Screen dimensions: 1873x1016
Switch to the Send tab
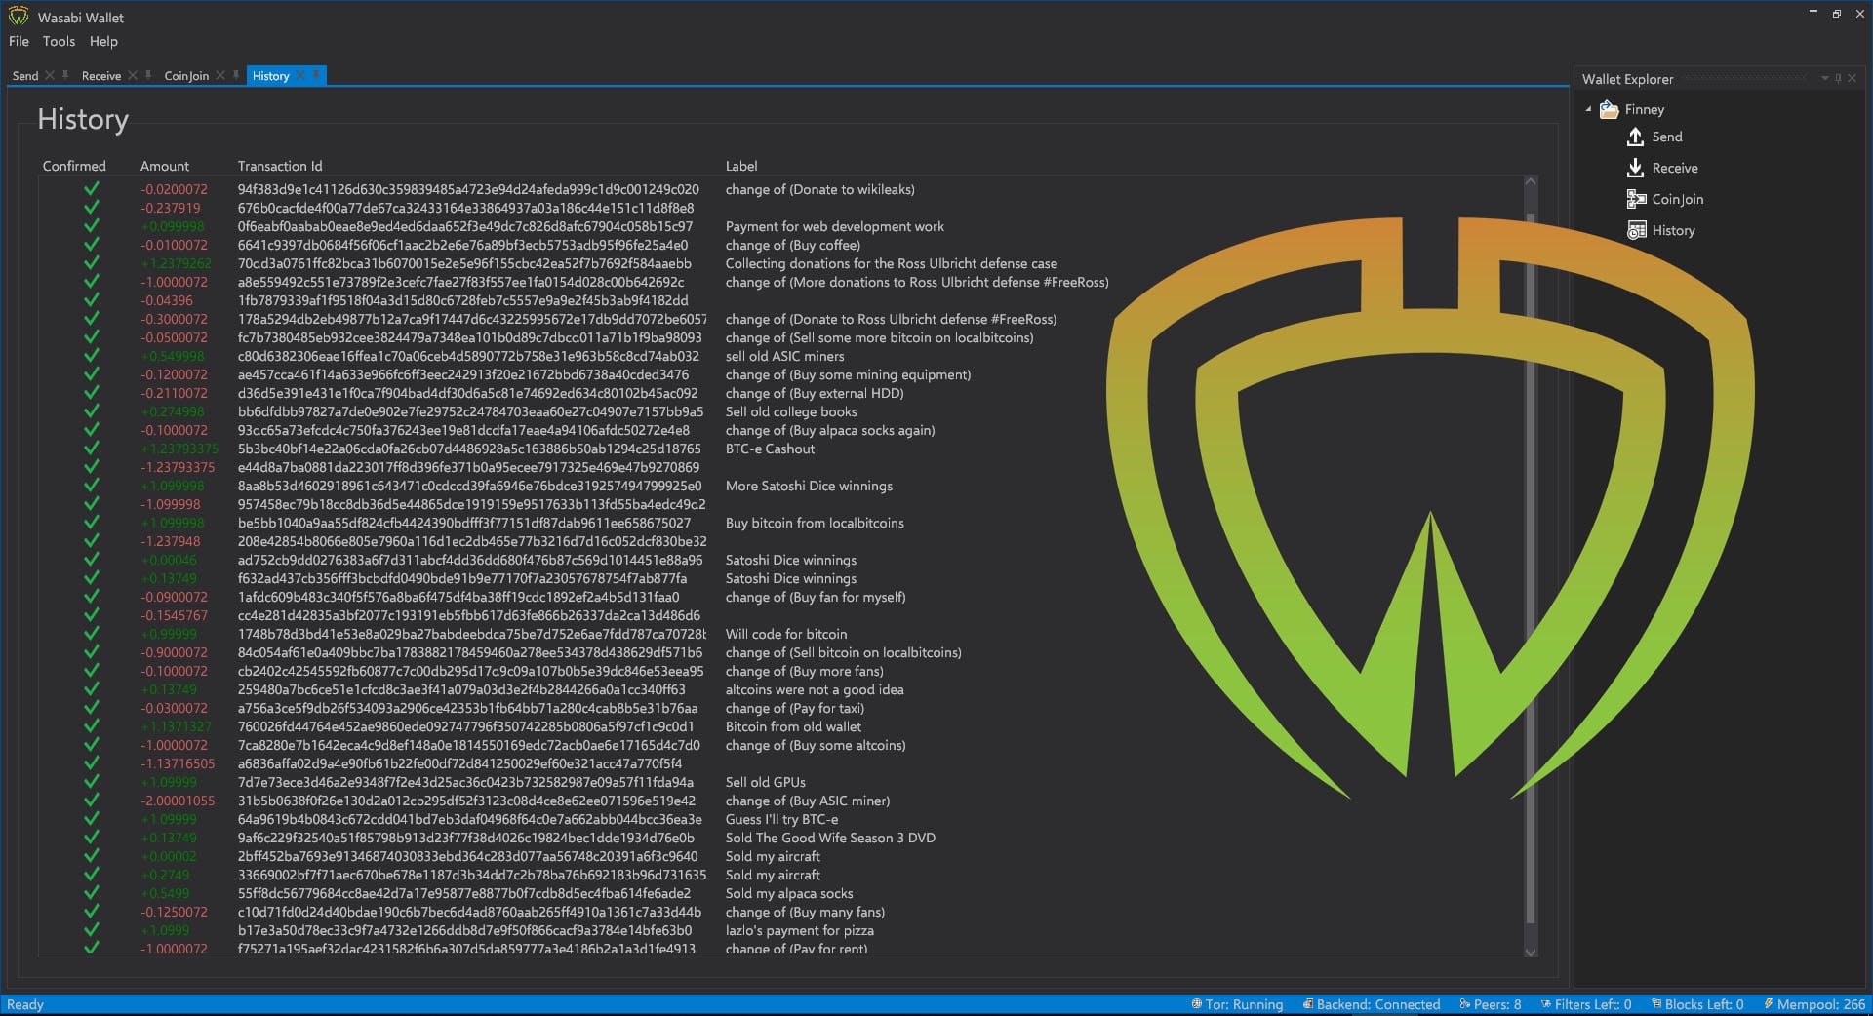[x=25, y=75]
